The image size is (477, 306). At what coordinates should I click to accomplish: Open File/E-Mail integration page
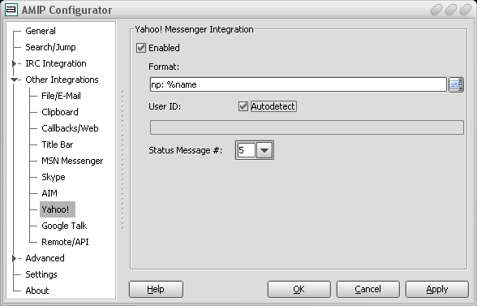click(61, 96)
